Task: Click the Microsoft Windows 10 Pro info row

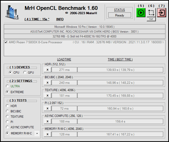Action: coord(85,27)
